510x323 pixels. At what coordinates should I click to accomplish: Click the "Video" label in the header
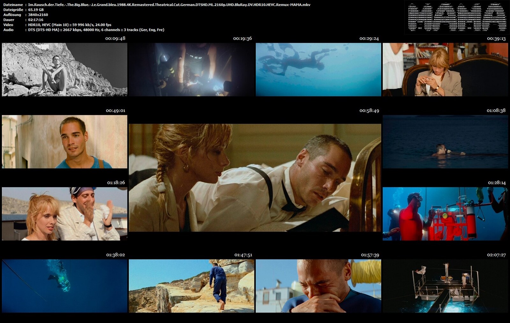click(x=8, y=25)
